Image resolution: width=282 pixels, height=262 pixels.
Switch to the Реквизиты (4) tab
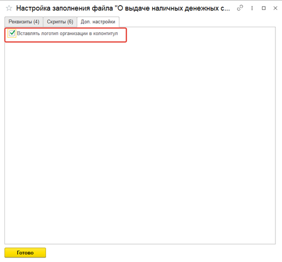(24, 22)
